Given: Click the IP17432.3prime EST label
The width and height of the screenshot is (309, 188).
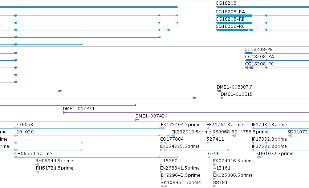Looking at the screenshot, I should (x=269, y=125).
